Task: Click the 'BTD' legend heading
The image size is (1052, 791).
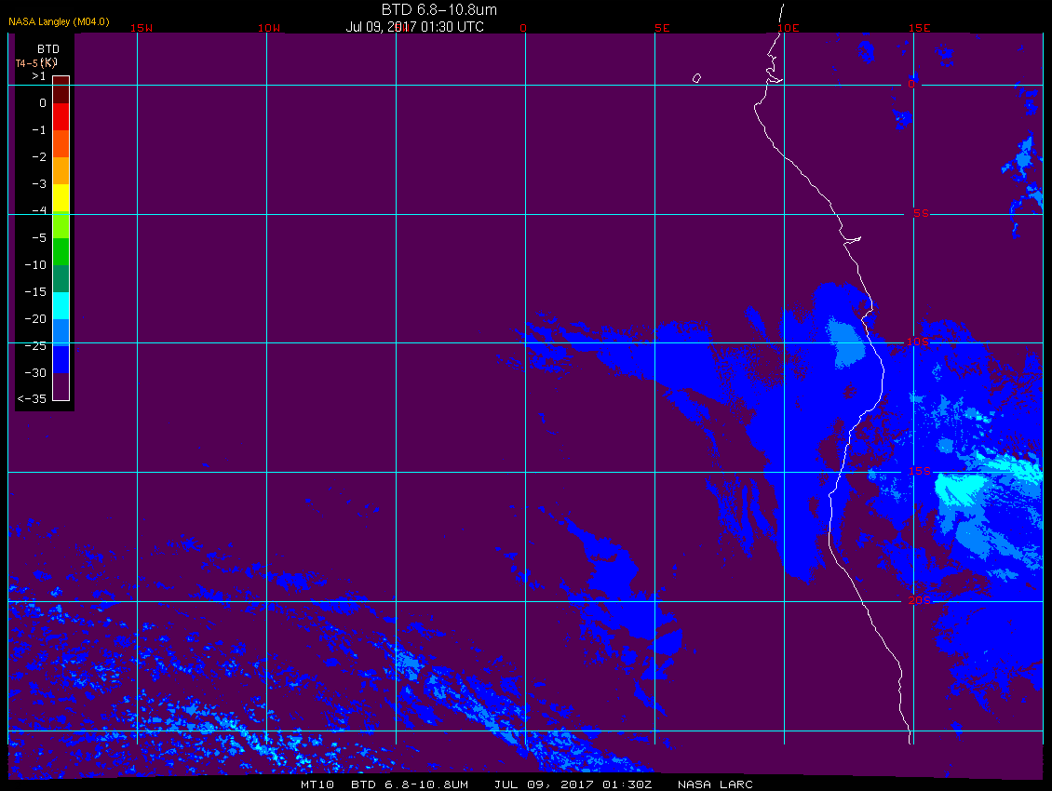Action: click(x=48, y=49)
